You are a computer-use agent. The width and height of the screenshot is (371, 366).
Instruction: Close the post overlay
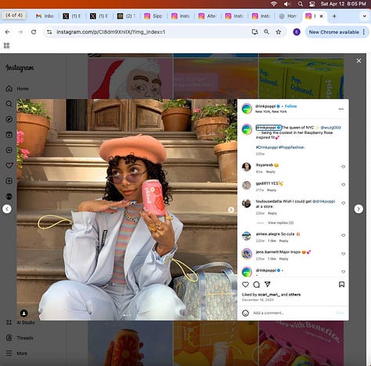tap(358, 60)
